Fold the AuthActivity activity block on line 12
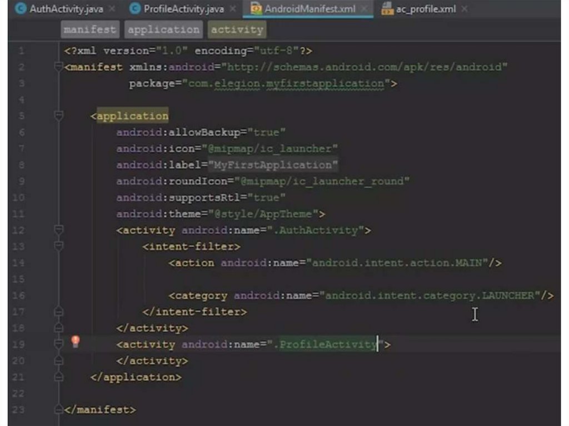The image size is (569, 426). pyautogui.click(x=59, y=230)
